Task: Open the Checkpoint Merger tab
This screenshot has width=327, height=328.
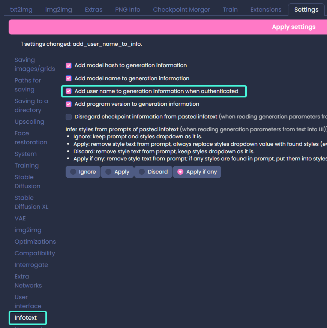Action: (181, 9)
